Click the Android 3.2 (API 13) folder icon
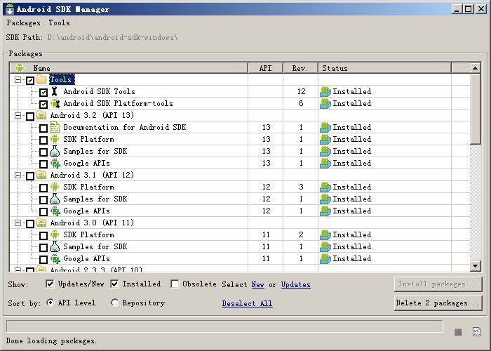Viewport: 491px width, 351px height. (x=41, y=115)
